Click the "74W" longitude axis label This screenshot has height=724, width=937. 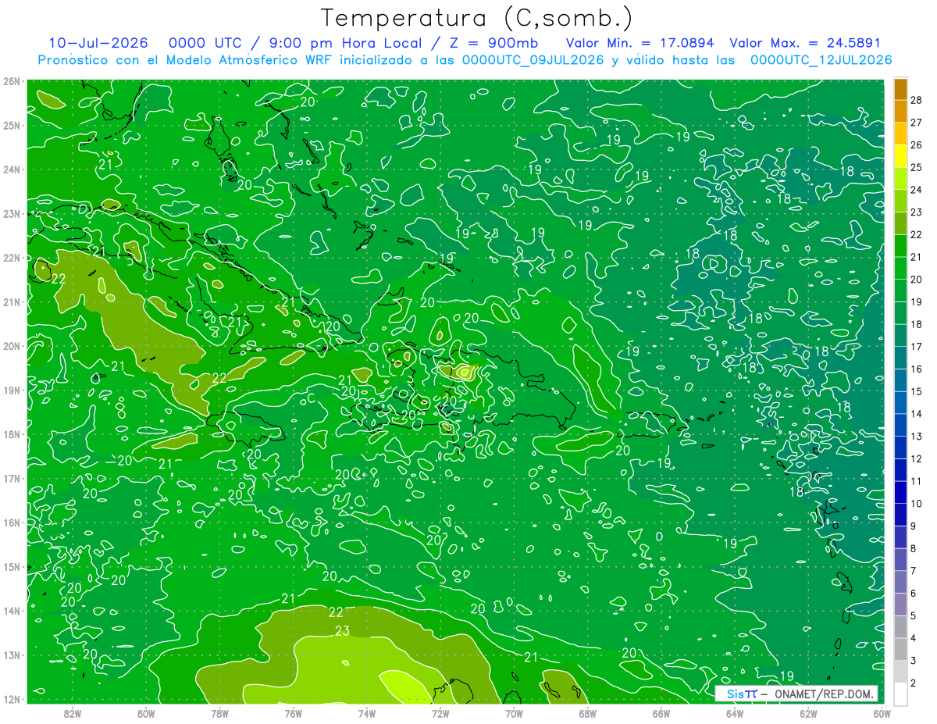tap(367, 713)
